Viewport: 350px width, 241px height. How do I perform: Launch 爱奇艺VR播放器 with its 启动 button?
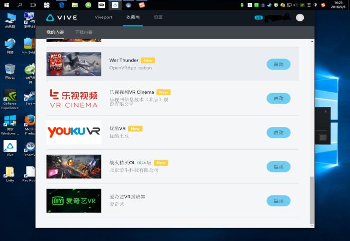278,201
